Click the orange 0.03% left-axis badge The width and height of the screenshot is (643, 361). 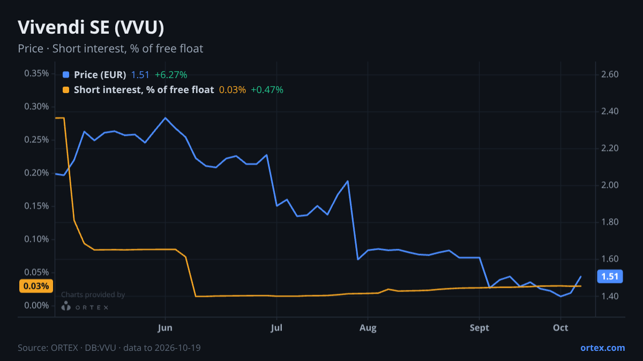(36, 286)
